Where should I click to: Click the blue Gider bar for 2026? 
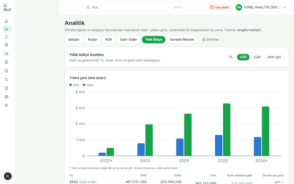[258, 146]
